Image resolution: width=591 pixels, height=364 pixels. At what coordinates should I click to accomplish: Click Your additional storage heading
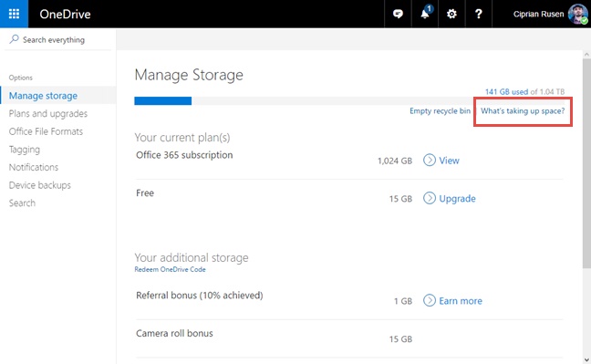(x=192, y=257)
